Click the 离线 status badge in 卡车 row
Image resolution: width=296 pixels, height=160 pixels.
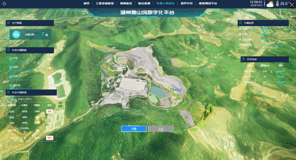click(x=50, y=138)
